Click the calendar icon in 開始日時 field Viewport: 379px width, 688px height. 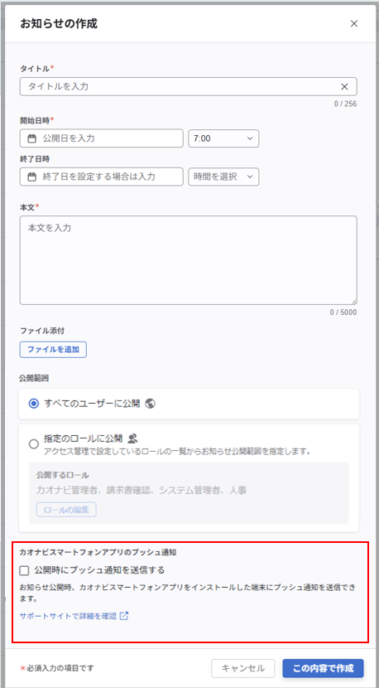coord(31,138)
